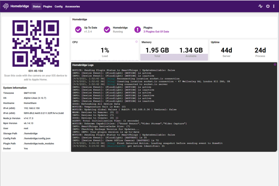
Task: Click the Storage Path /homebridge value
Action: [x=31, y=133]
